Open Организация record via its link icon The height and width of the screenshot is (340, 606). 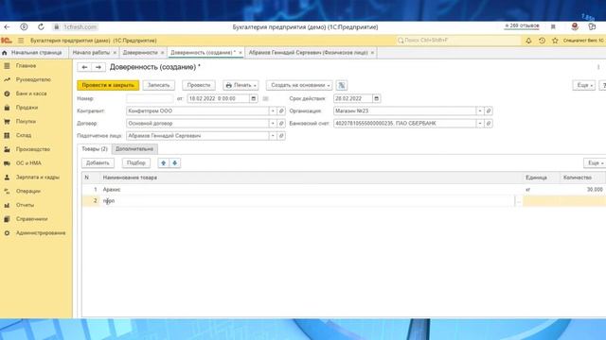(x=489, y=111)
